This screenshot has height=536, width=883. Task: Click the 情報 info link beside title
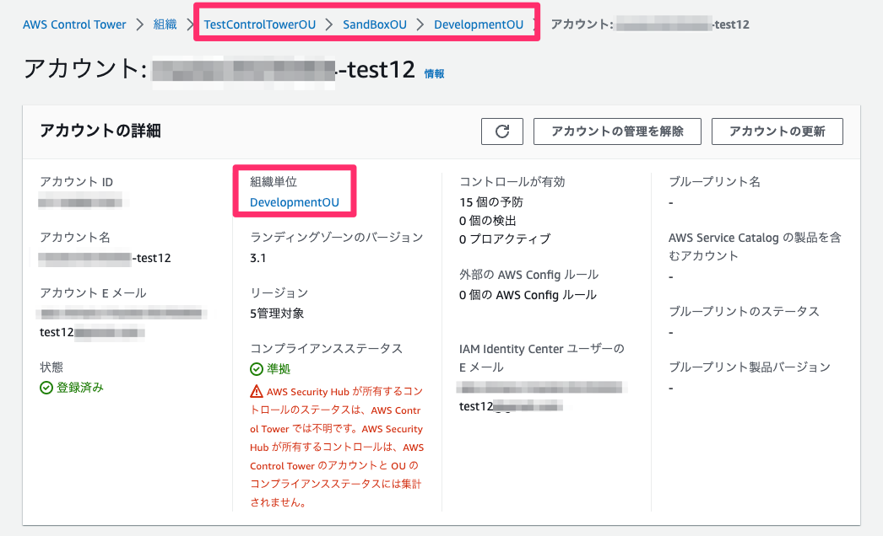[434, 73]
